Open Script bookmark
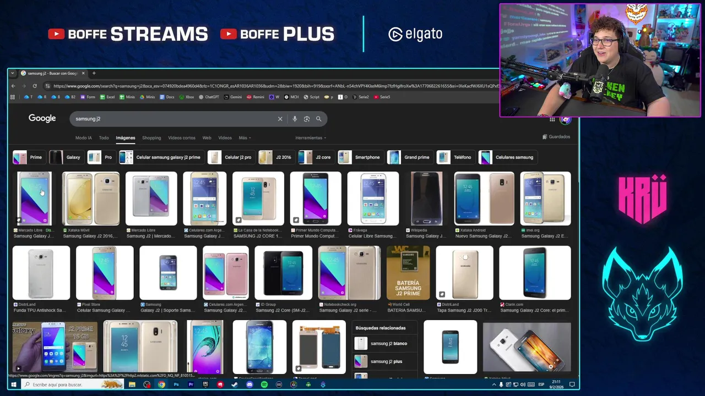705x396 pixels. (311, 97)
